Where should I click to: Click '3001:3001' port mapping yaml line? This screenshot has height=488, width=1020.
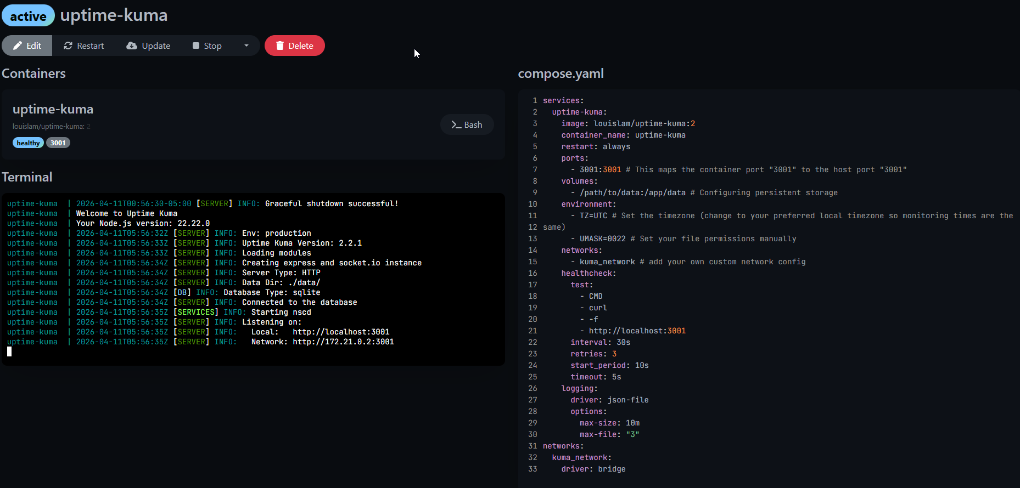click(738, 169)
